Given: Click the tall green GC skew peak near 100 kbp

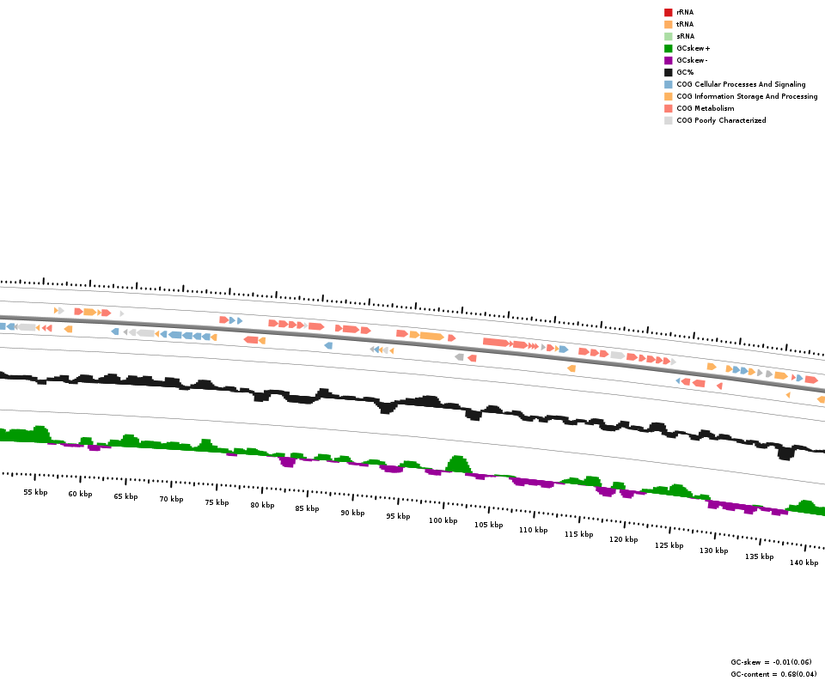Looking at the screenshot, I should [457, 465].
